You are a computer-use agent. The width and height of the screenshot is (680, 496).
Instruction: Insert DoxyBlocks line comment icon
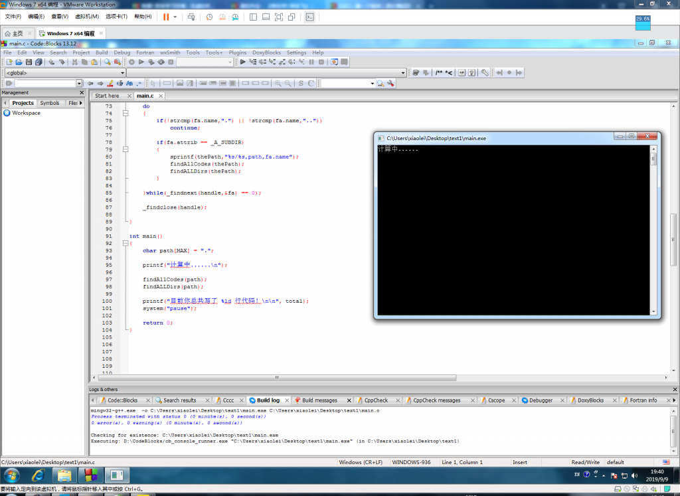pyautogui.click(x=449, y=73)
